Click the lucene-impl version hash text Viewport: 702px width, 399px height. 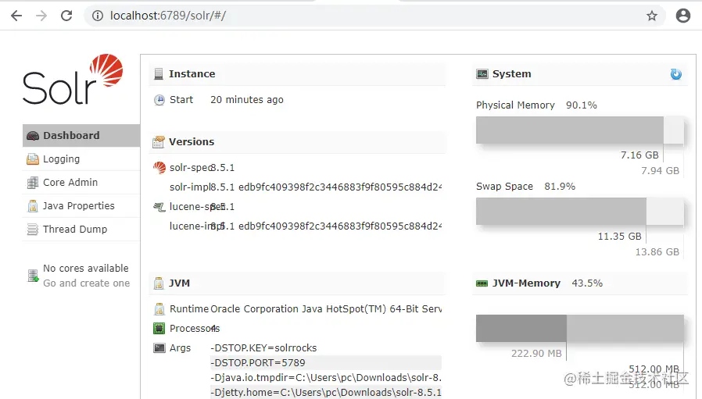[326, 226]
